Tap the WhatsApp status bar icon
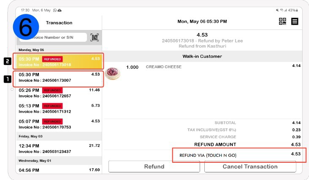 point(55,10)
